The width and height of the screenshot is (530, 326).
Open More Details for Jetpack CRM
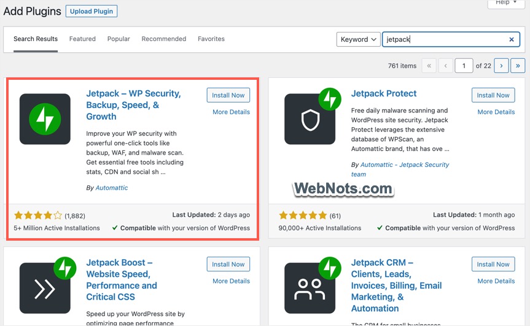pyautogui.click(x=496, y=281)
